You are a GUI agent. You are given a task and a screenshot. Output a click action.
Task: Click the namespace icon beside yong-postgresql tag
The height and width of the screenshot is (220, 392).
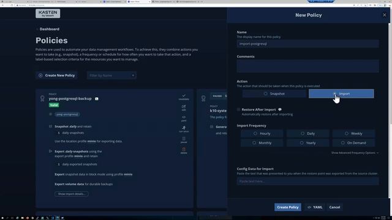pyautogui.click(x=50, y=114)
